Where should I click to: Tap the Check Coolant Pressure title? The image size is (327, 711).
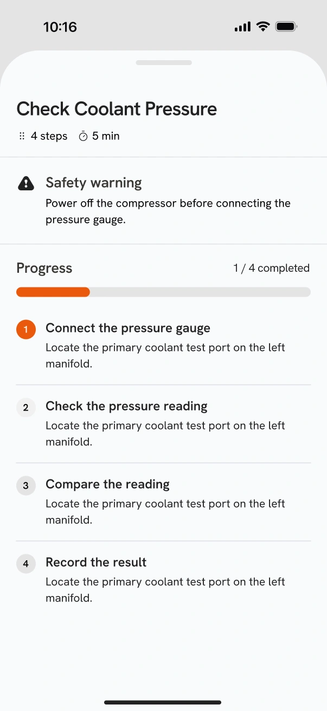[117, 109]
